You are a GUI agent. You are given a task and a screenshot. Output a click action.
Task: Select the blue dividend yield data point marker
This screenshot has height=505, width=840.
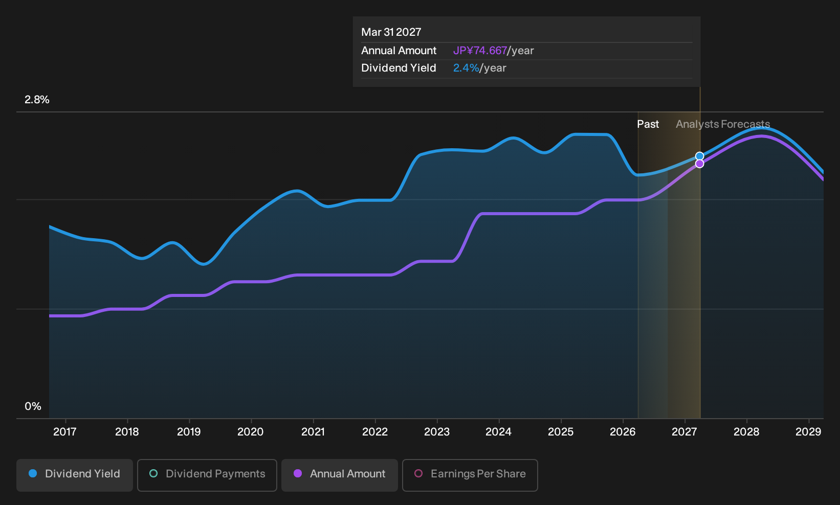[699, 156]
